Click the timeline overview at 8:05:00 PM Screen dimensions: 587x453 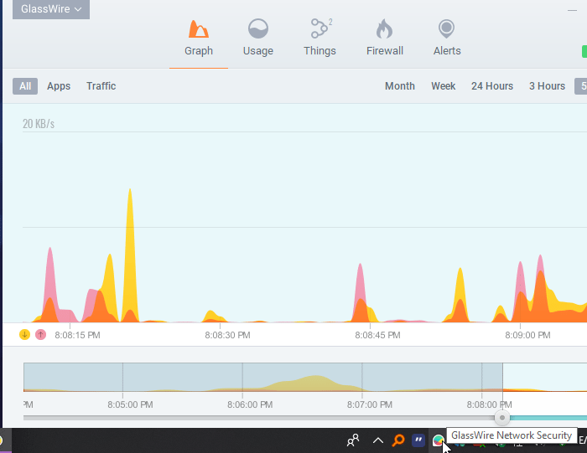pos(122,378)
